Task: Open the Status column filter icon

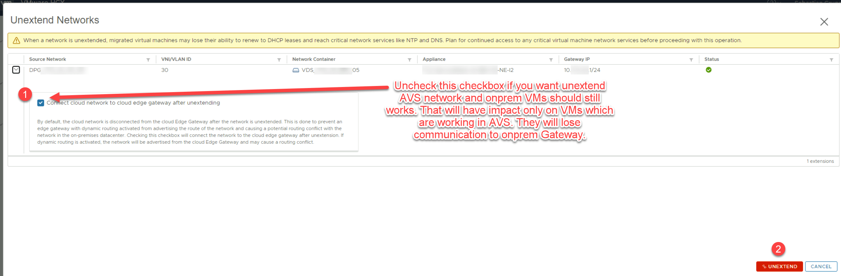Action: click(831, 60)
